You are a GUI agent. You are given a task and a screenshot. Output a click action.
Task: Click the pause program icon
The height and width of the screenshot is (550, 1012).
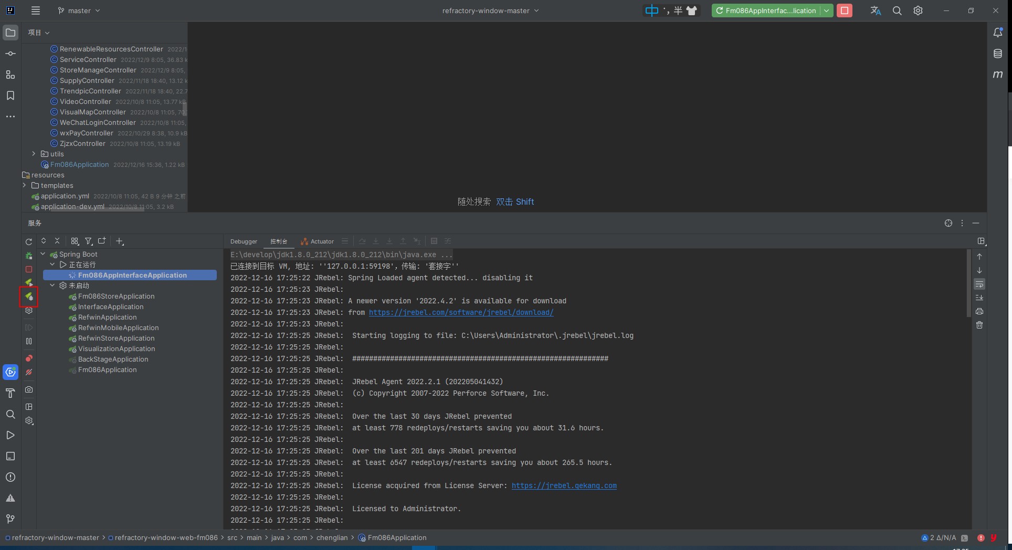pos(29,341)
